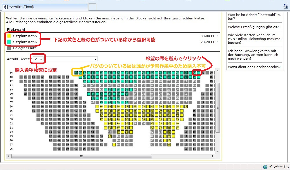
Task: Switch to the eventim.Tixx® tab
Action: 45,7
